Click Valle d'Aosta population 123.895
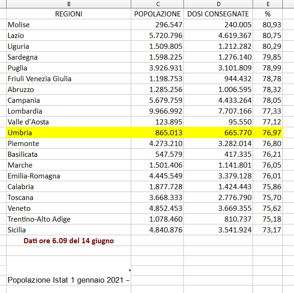The height and width of the screenshot is (293, 294). pos(158,122)
